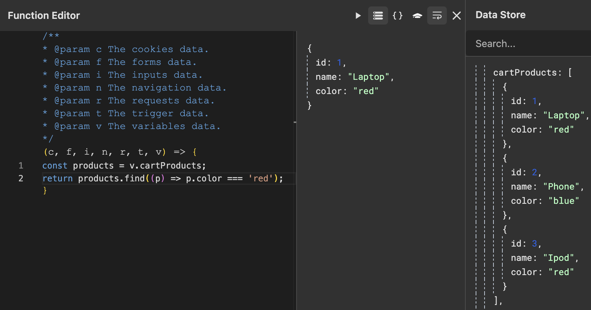Run the function with the play icon
Screen dimensions: 591x310
tap(358, 16)
